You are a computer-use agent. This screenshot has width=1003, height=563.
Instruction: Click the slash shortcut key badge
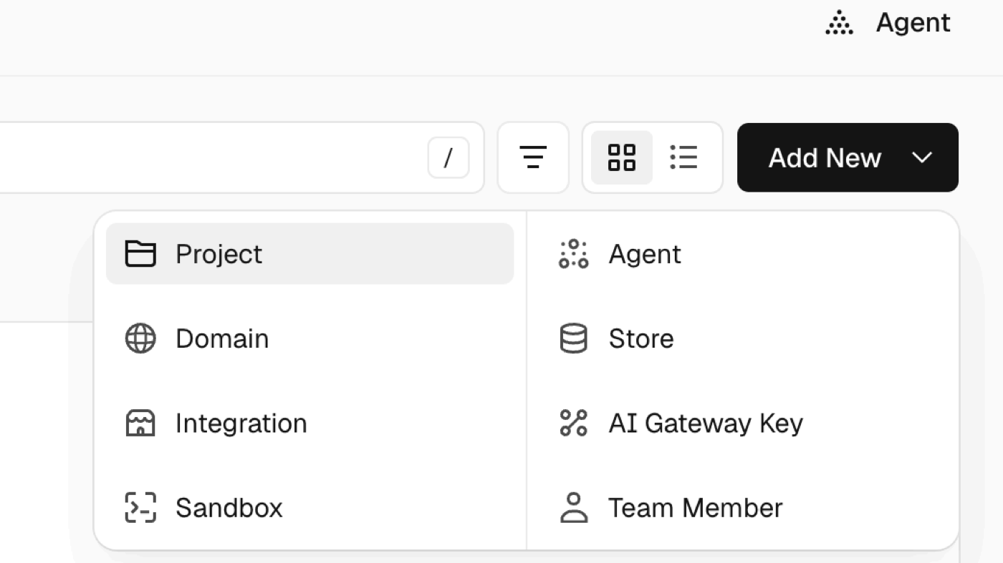coord(448,157)
